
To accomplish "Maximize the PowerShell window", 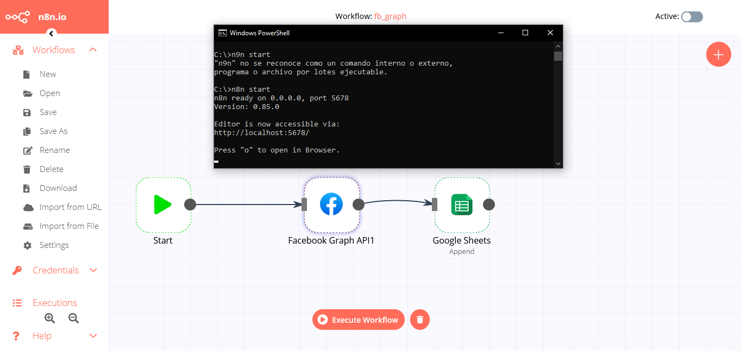I will tap(525, 33).
